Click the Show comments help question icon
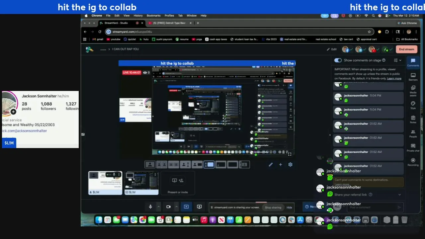 pyautogui.click(x=384, y=60)
